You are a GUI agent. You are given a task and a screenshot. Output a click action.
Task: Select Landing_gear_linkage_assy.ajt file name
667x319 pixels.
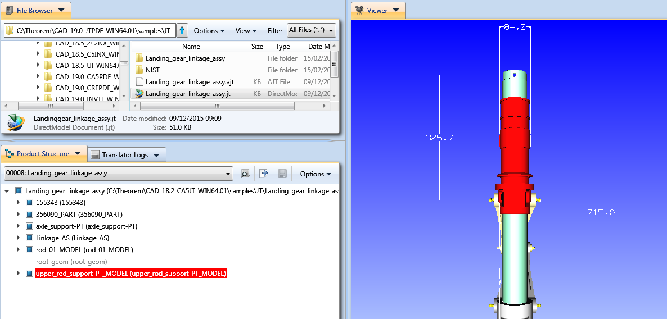(x=190, y=82)
